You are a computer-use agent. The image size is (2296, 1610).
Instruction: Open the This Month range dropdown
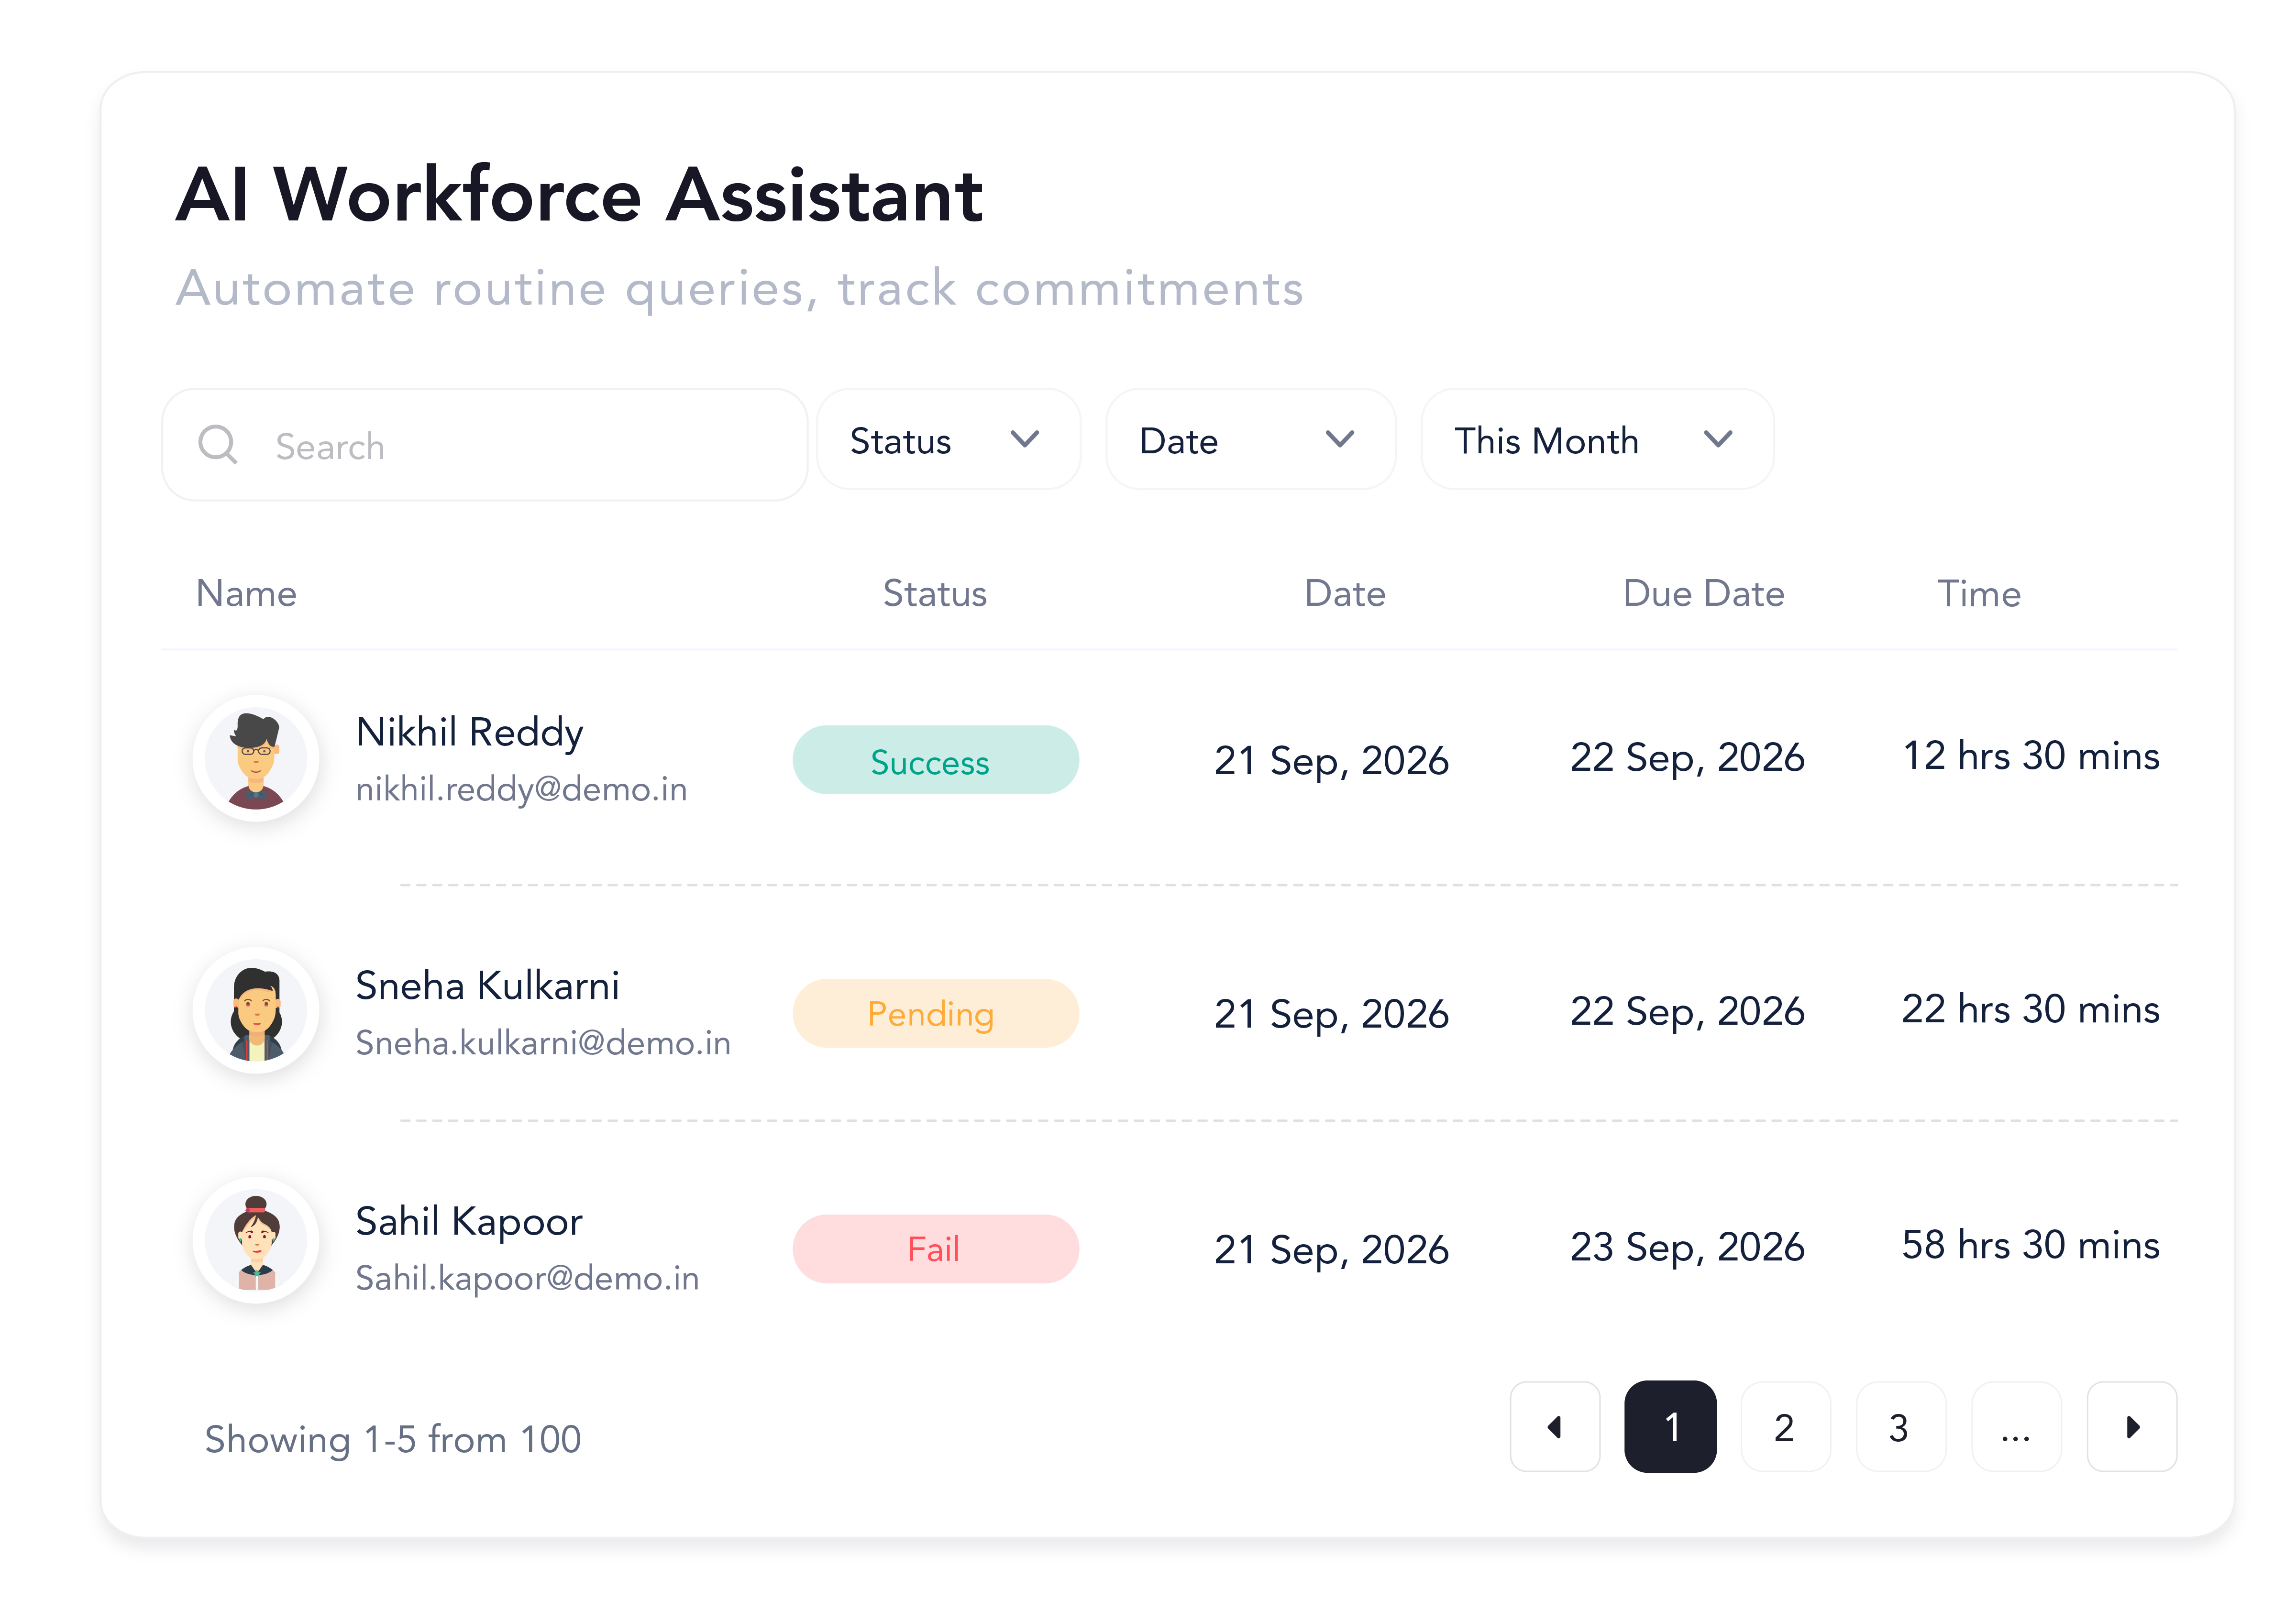point(1596,441)
